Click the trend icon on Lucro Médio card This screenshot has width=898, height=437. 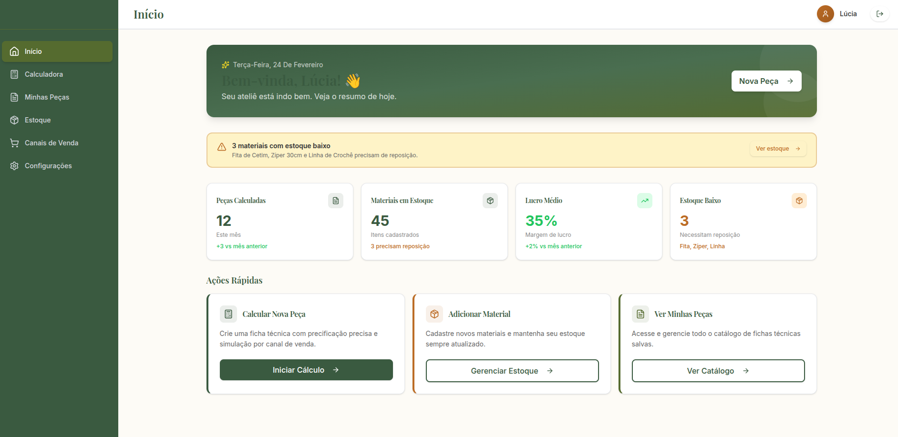pyautogui.click(x=645, y=201)
